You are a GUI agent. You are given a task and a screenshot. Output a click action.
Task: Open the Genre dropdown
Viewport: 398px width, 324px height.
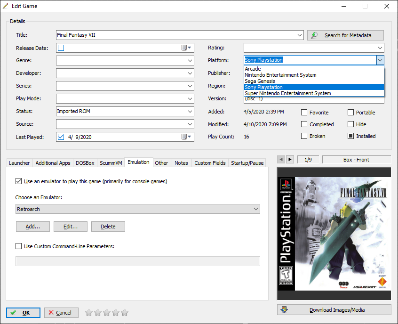[190, 60]
